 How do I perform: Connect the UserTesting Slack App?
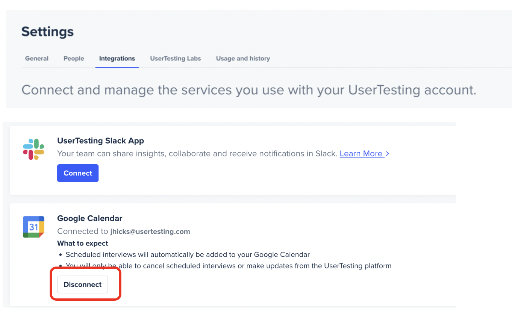point(78,173)
